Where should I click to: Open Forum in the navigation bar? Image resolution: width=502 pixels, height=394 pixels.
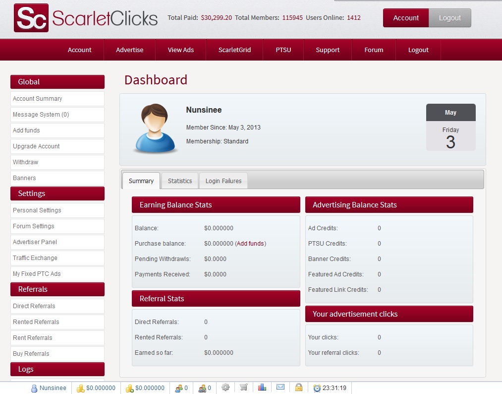(x=374, y=50)
